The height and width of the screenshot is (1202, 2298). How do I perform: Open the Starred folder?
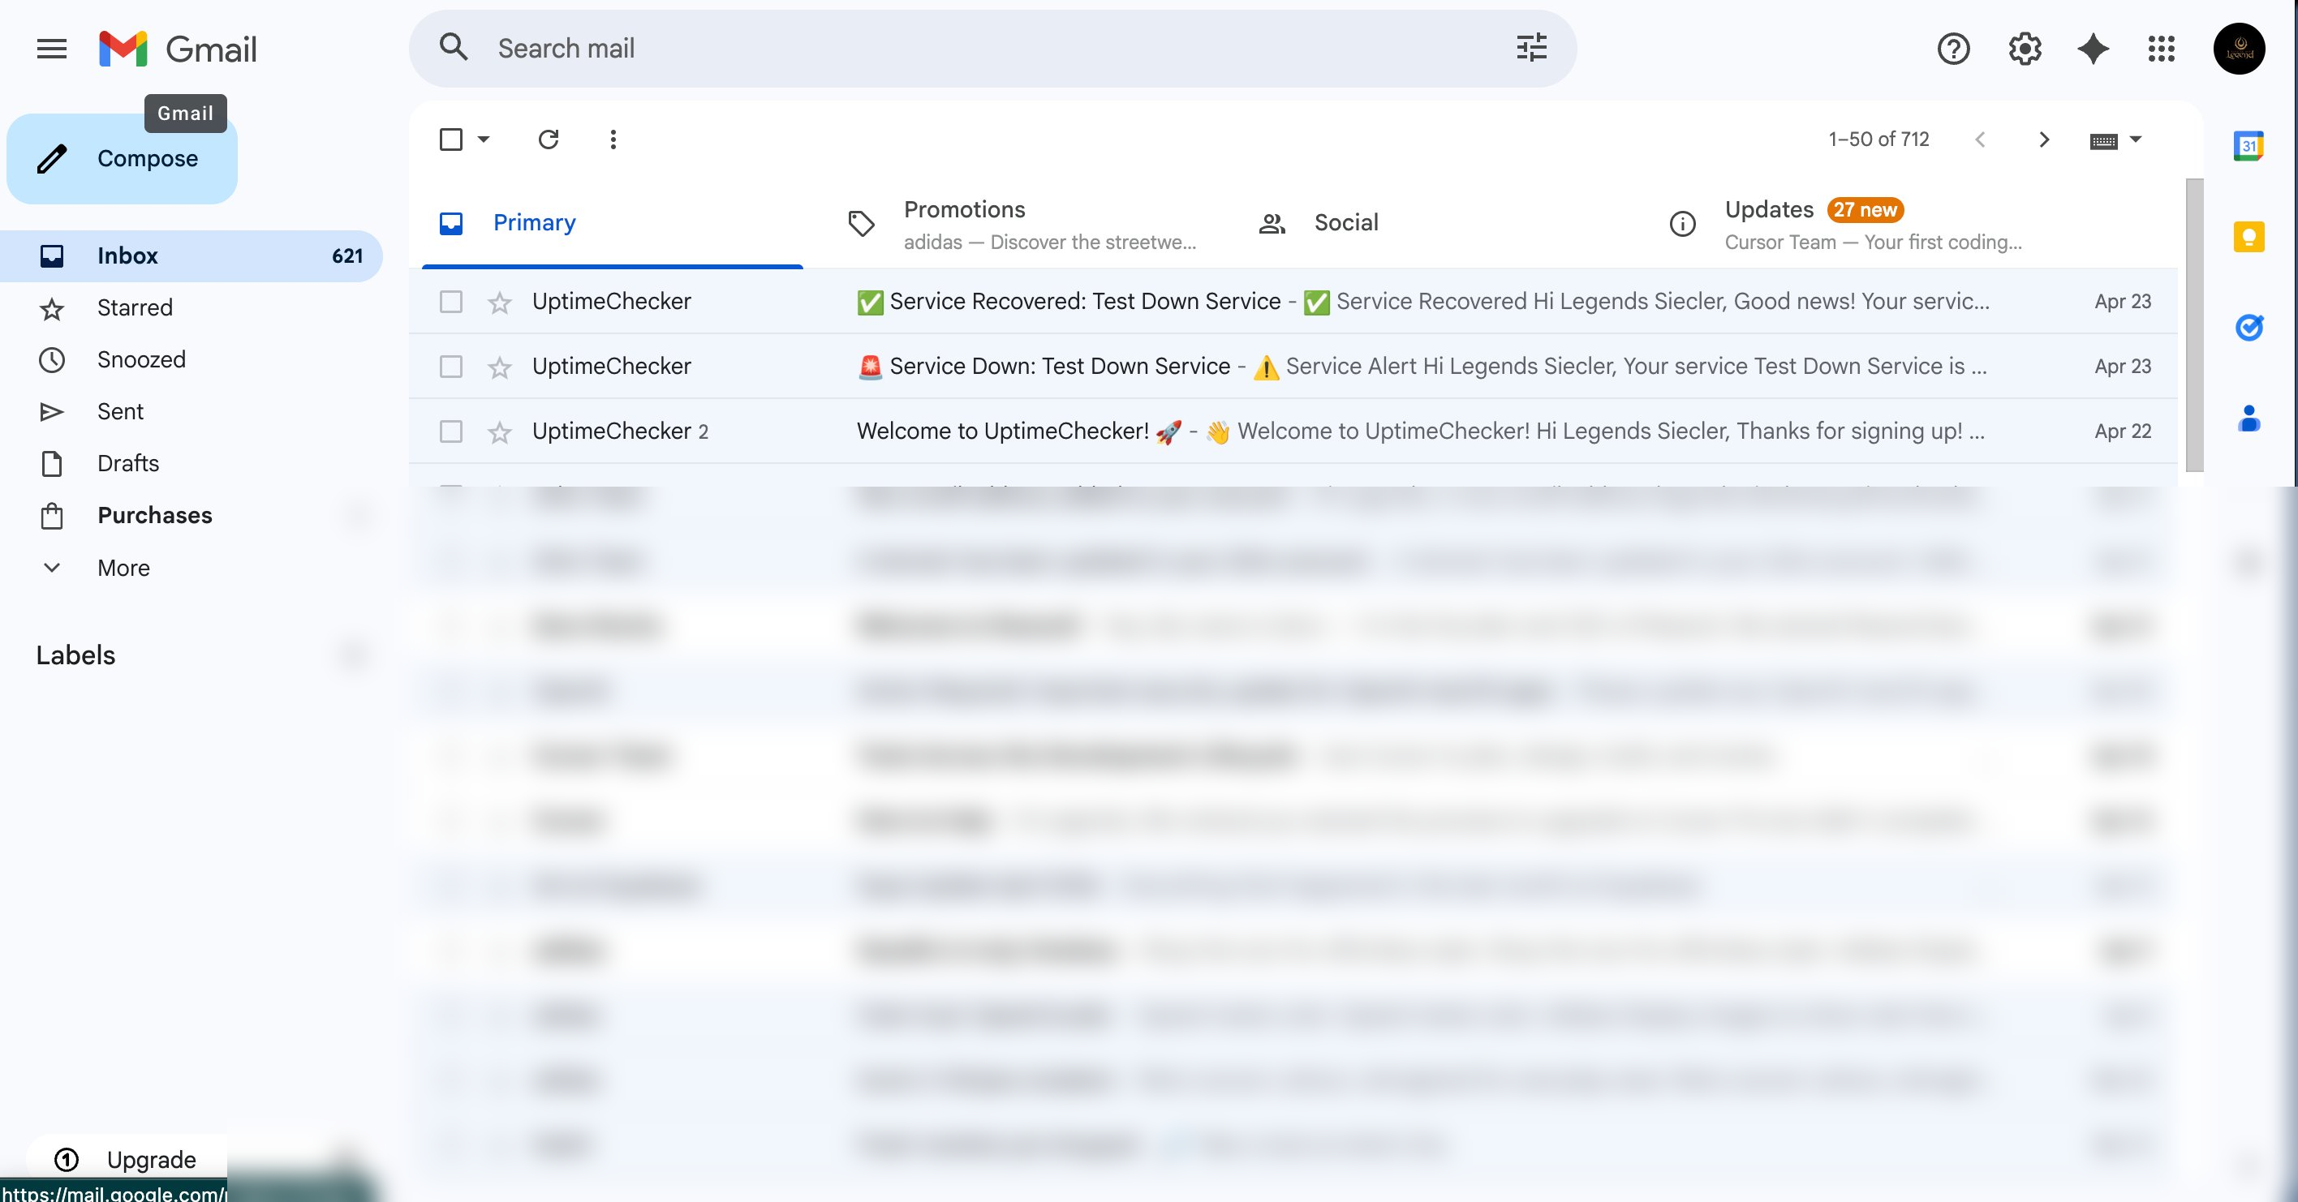(x=191, y=307)
